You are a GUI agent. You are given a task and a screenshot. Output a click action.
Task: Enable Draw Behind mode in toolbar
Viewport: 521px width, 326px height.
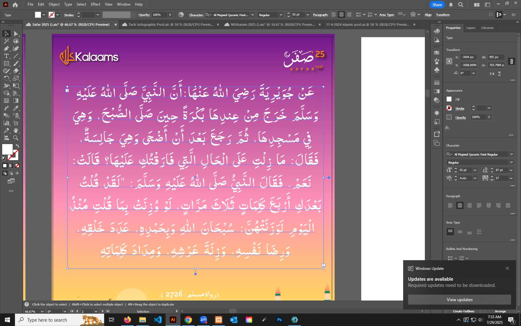point(11,173)
